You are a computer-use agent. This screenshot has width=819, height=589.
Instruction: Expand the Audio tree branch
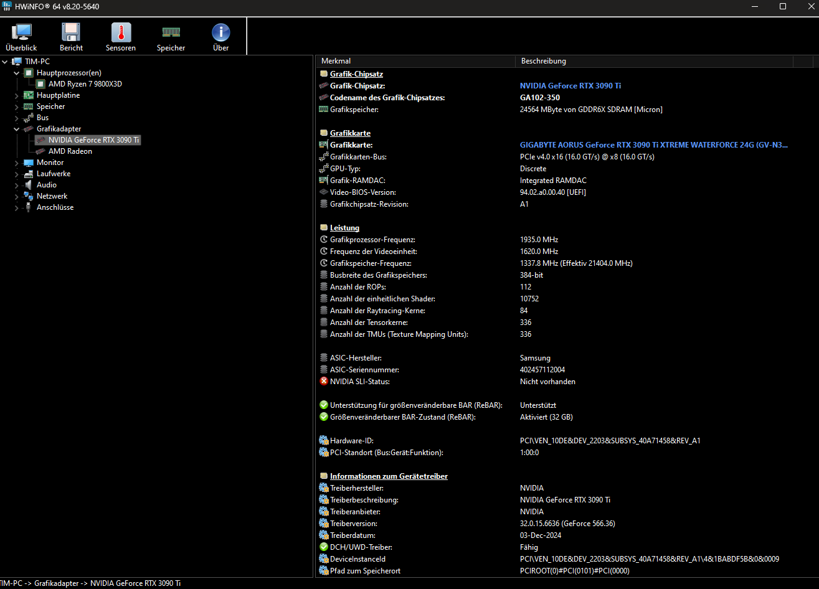(17, 185)
